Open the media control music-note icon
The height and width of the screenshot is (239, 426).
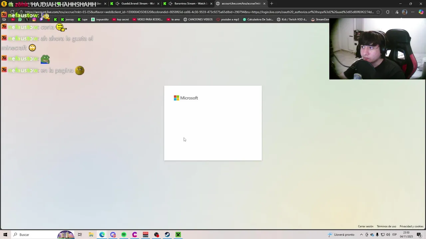pyautogui.click(x=397, y=12)
